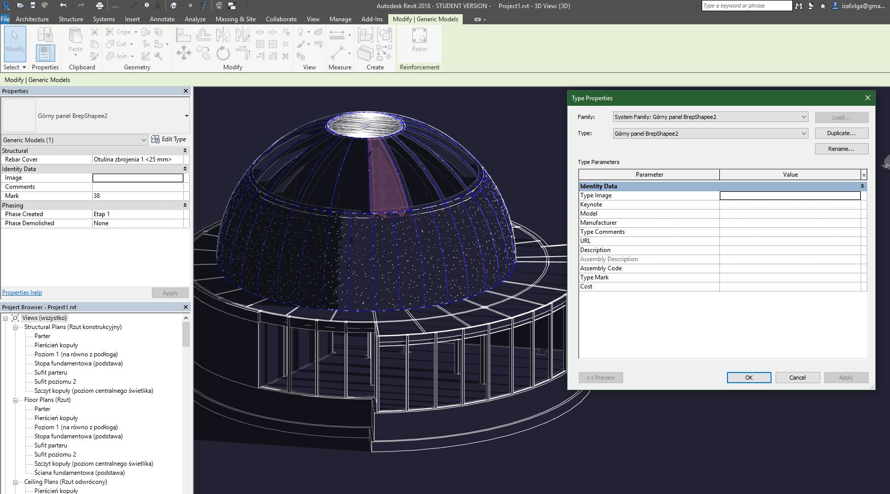Switch to the Annotate ribbon tab
The image size is (890, 494).
(162, 19)
